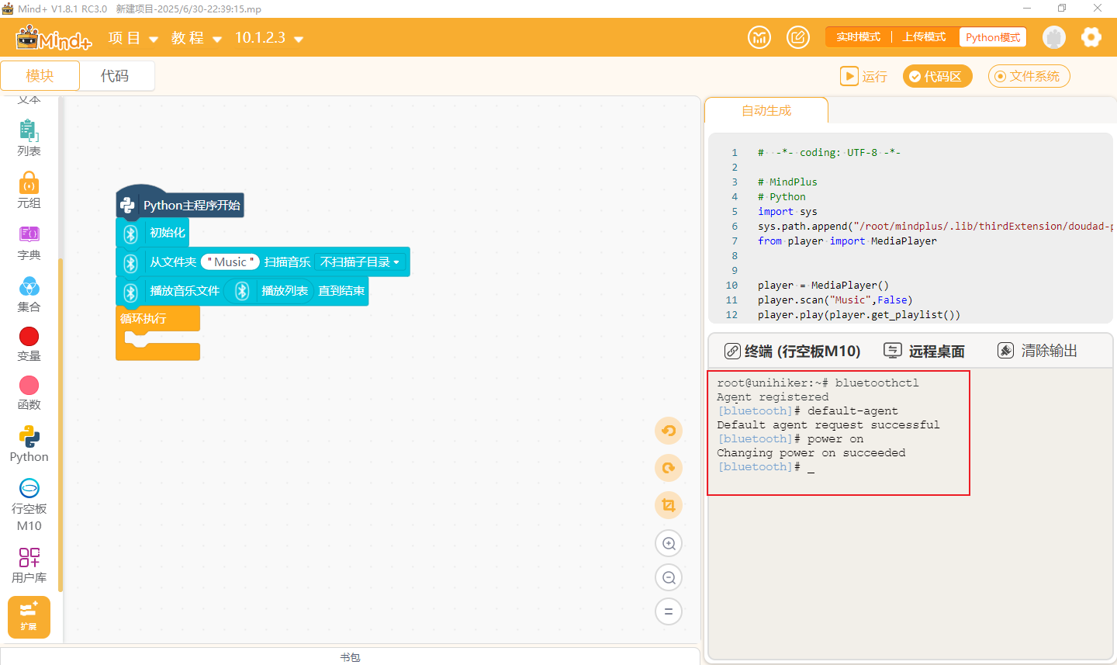Click the user avatar icon
1117x665 pixels.
coord(1053,37)
